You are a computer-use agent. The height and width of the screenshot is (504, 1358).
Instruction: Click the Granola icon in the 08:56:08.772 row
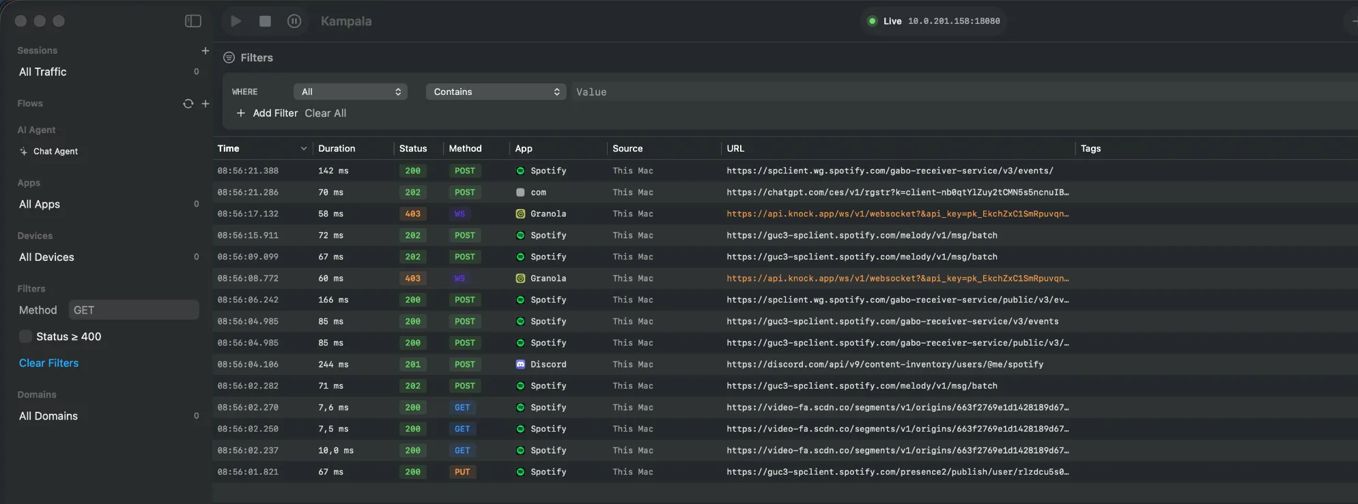coord(520,279)
